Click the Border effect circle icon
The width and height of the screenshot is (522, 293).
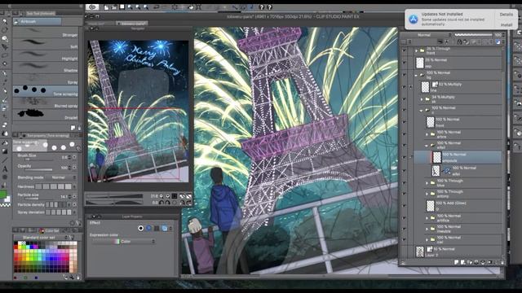click(141, 228)
